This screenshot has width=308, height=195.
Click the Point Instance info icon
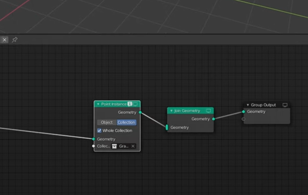click(129, 104)
